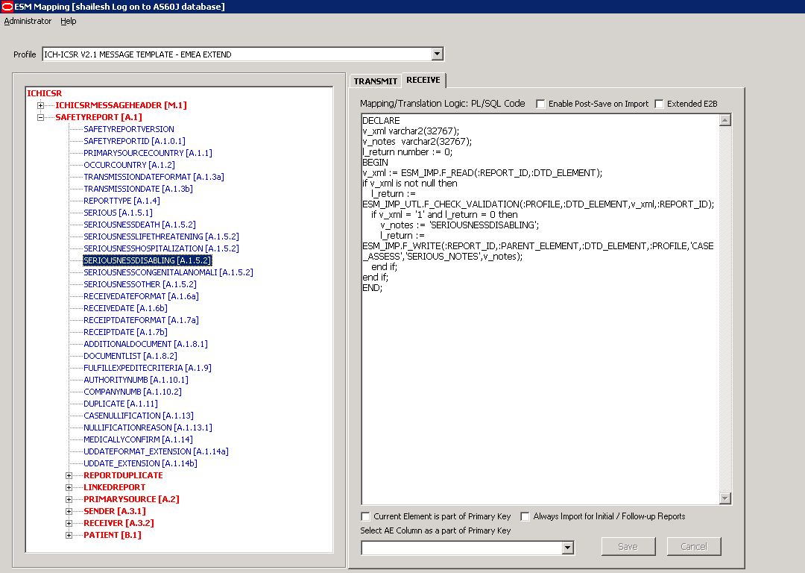This screenshot has width=805, height=573.
Task: Select SERIOUSNESSDEATH [A.1.5.2]
Action: click(139, 225)
